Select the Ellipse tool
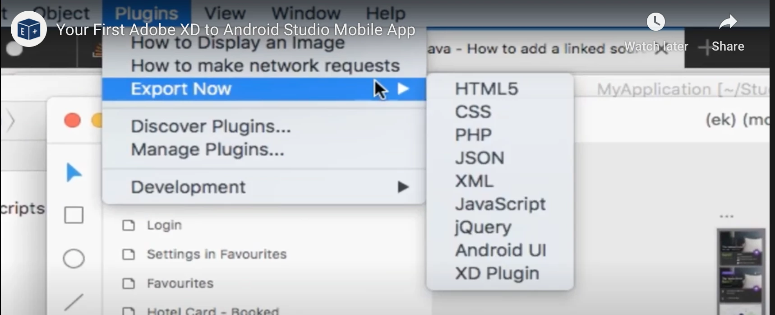Screen dimensions: 775x315 (x=74, y=259)
